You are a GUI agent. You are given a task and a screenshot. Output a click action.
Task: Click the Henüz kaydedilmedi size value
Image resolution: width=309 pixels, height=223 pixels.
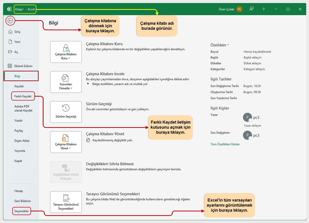point(257,52)
